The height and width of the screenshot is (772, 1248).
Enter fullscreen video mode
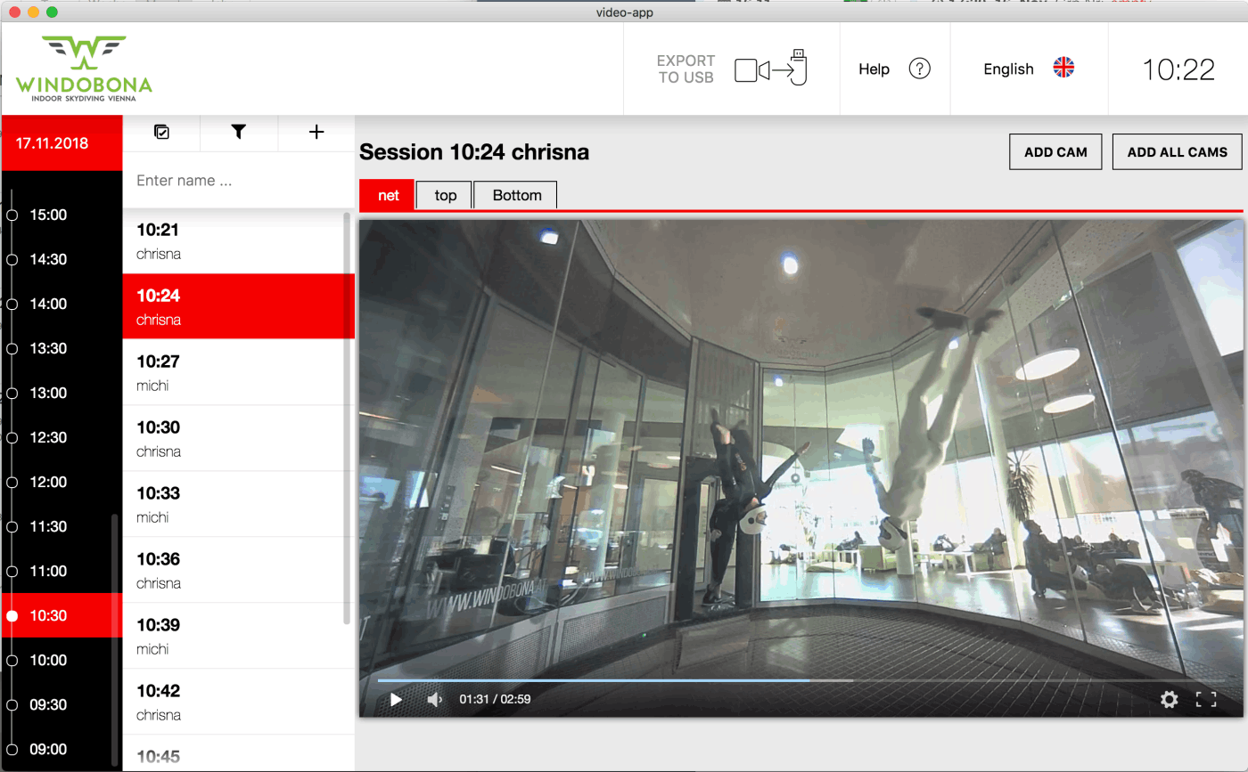[1206, 700]
